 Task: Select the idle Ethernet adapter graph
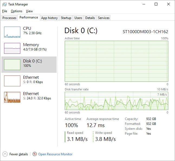click(12, 81)
